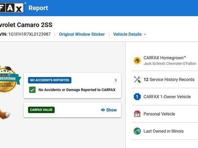Select the No Accidents or Damage Reported text
The image size is (198, 148).
click(77, 90)
